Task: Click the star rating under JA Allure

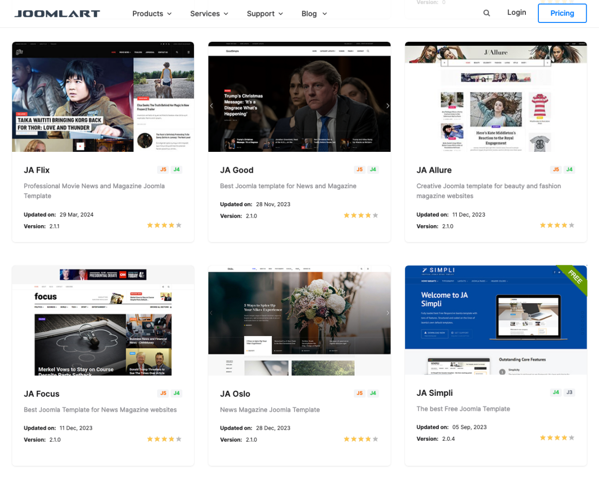Action: 557,226
